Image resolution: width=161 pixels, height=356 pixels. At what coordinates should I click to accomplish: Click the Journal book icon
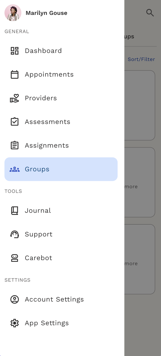14,211
